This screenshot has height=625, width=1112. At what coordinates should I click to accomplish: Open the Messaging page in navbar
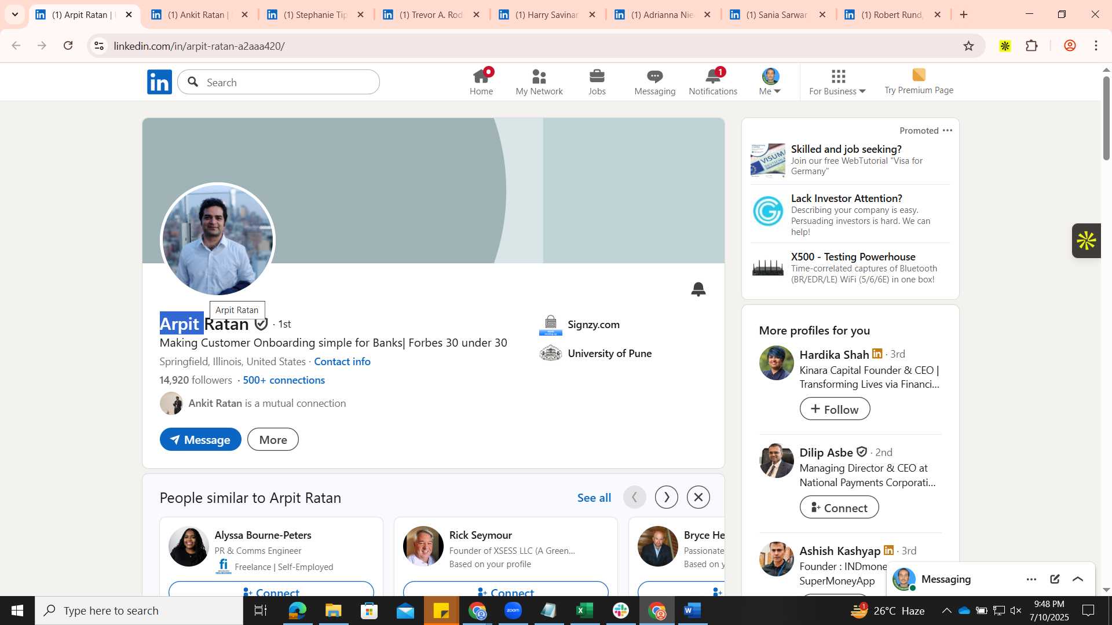655,82
